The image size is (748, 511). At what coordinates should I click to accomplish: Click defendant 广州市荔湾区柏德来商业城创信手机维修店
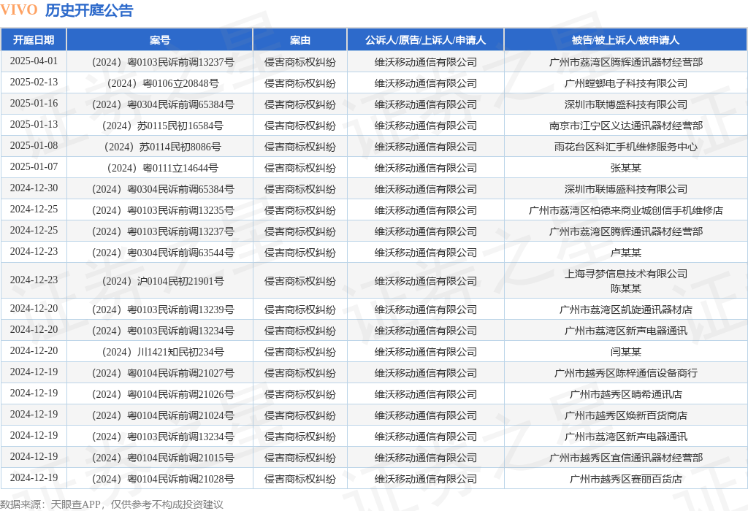pos(625,210)
